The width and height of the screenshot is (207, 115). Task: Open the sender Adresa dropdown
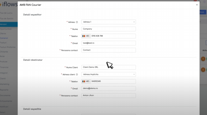(108, 22)
